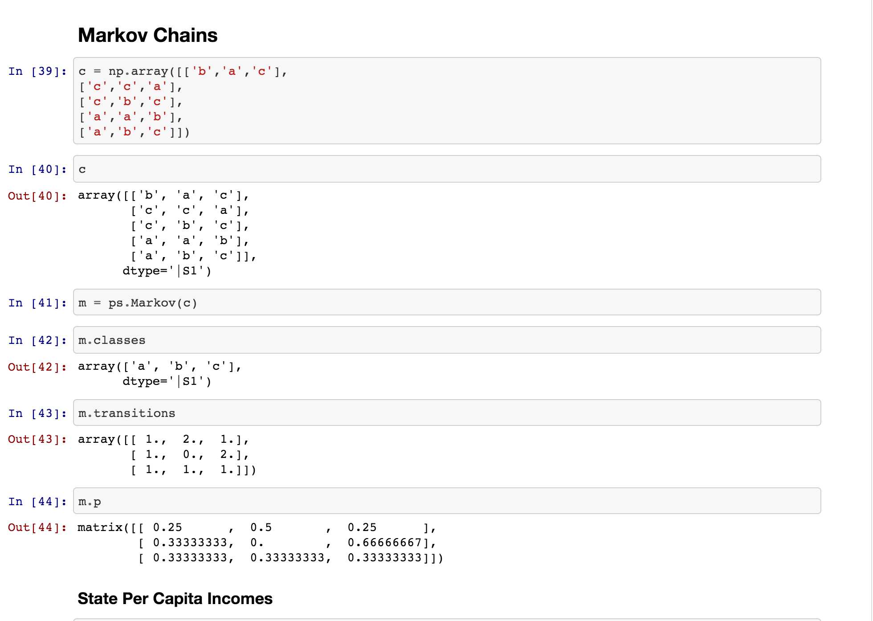
Task: Click the In [44] prompt label
Action: tap(37, 502)
